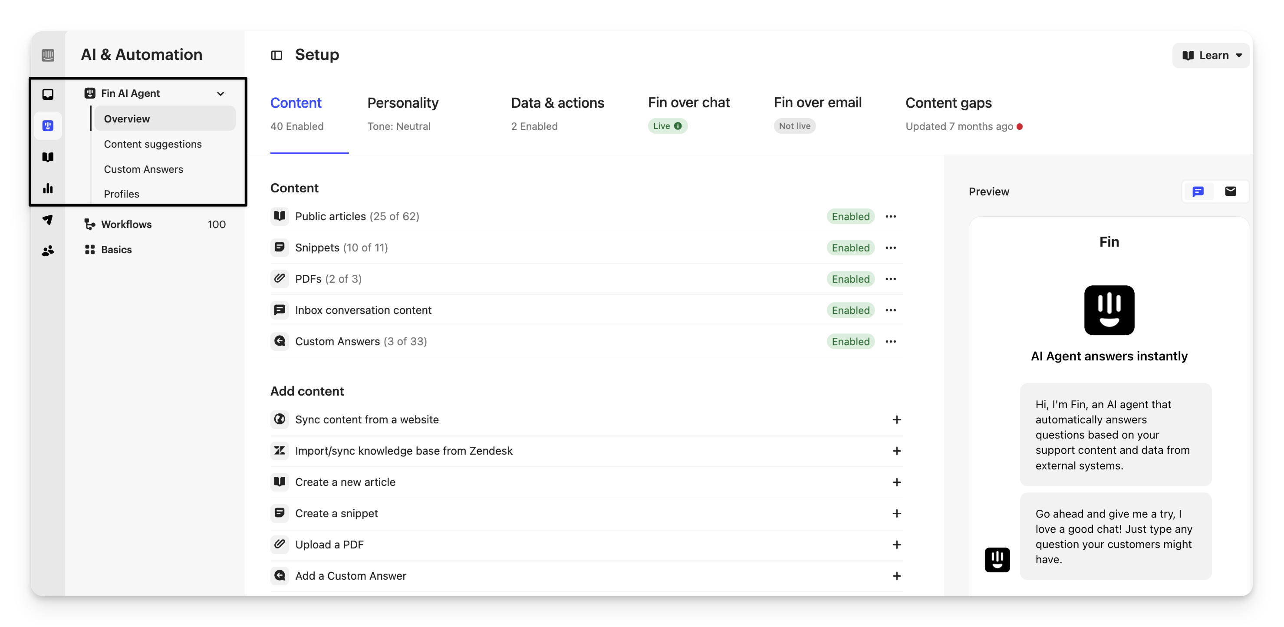
Task: Open options menu for Snippets row
Action: pos(891,247)
